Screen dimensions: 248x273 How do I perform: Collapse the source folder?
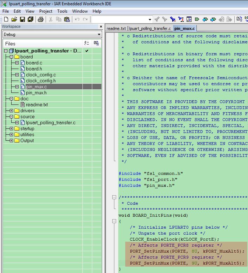11,117
